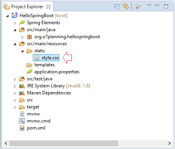Click the application.properties leaf icon
Viewport: 175px width, 149px height.
coord(29,72)
